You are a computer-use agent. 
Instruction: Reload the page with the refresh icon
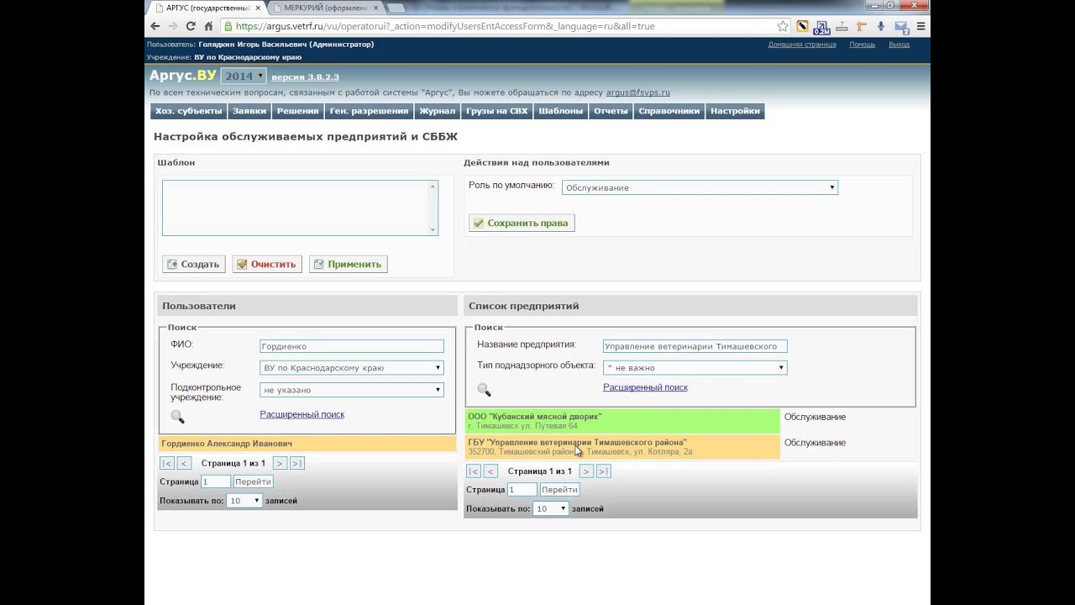tap(191, 26)
